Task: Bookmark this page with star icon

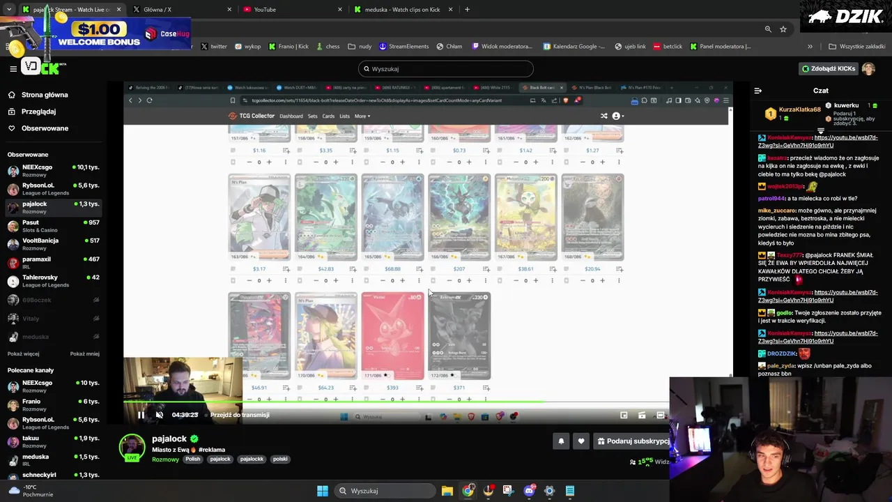Action: [x=783, y=29]
